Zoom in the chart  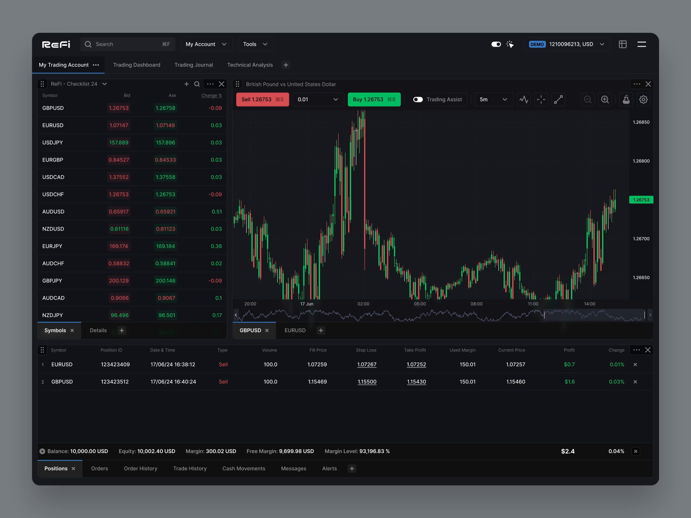click(x=605, y=100)
